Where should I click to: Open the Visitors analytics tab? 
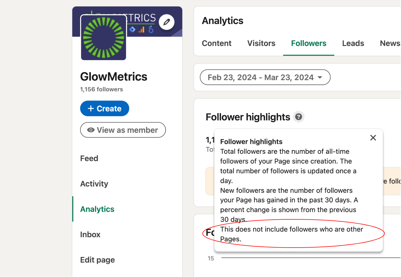[261, 43]
